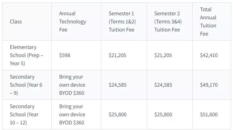
Task: Select the Total Annual Tuition Fee header
Action: (x=212, y=22)
